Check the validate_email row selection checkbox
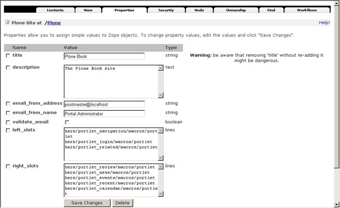Screen dimensions: 340x208 tap(8, 122)
